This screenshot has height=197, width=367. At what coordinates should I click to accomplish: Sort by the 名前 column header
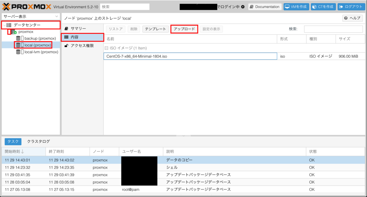pos(190,39)
